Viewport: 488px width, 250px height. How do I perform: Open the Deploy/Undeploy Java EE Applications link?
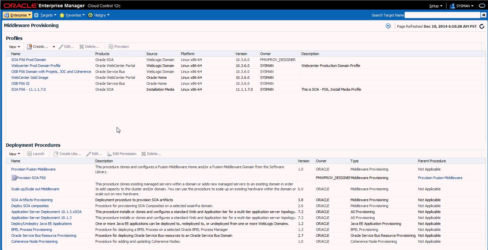[x=42, y=224]
